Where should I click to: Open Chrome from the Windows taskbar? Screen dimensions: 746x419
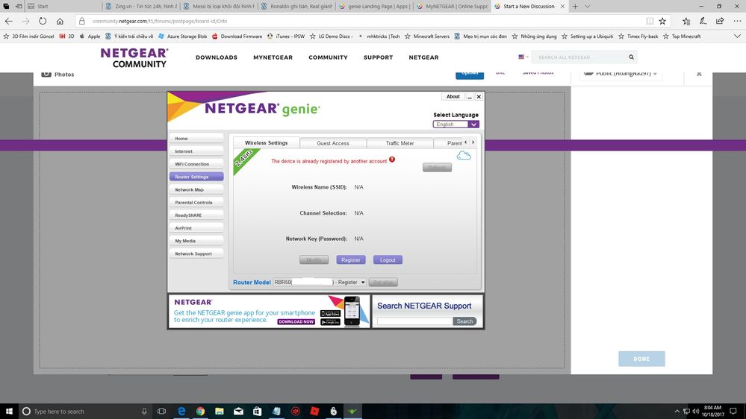(201, 411)
